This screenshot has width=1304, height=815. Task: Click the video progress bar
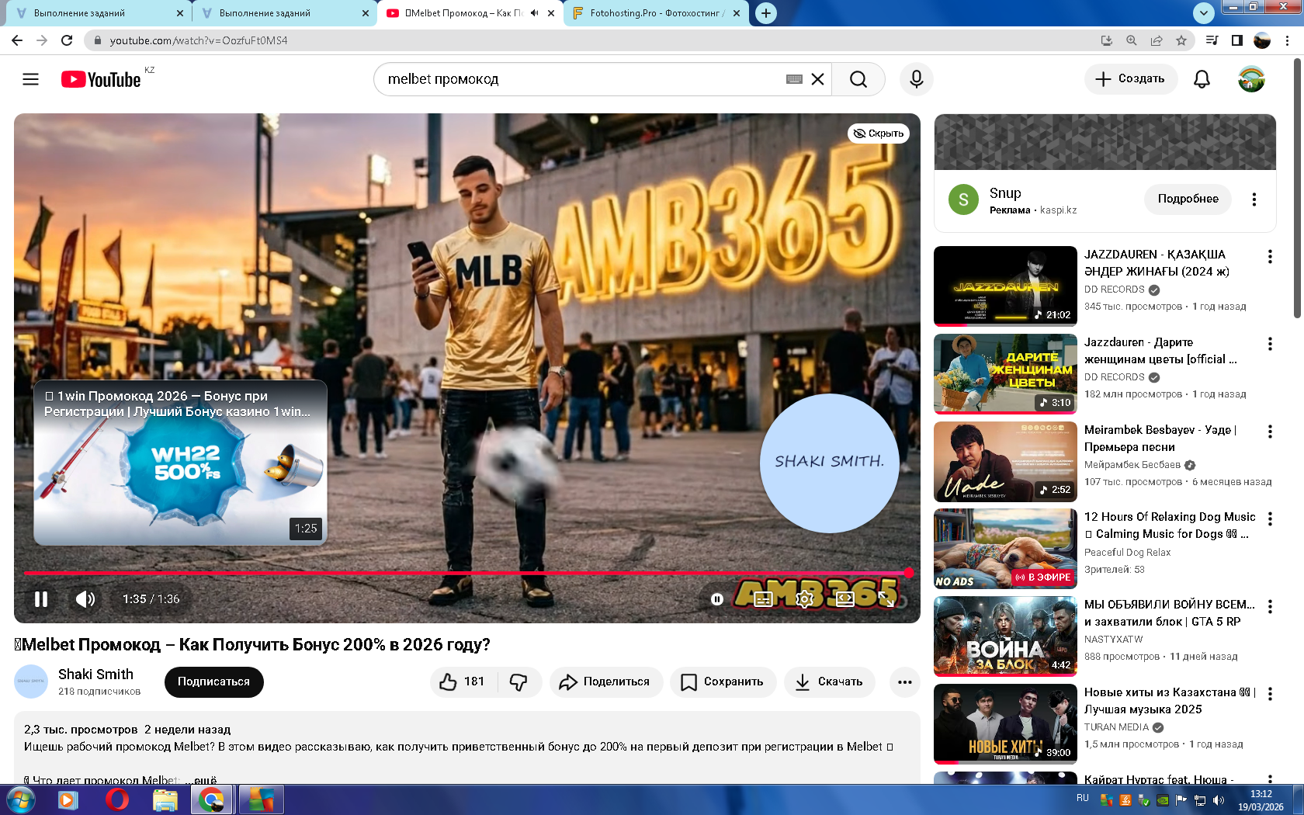coord(466,573)
